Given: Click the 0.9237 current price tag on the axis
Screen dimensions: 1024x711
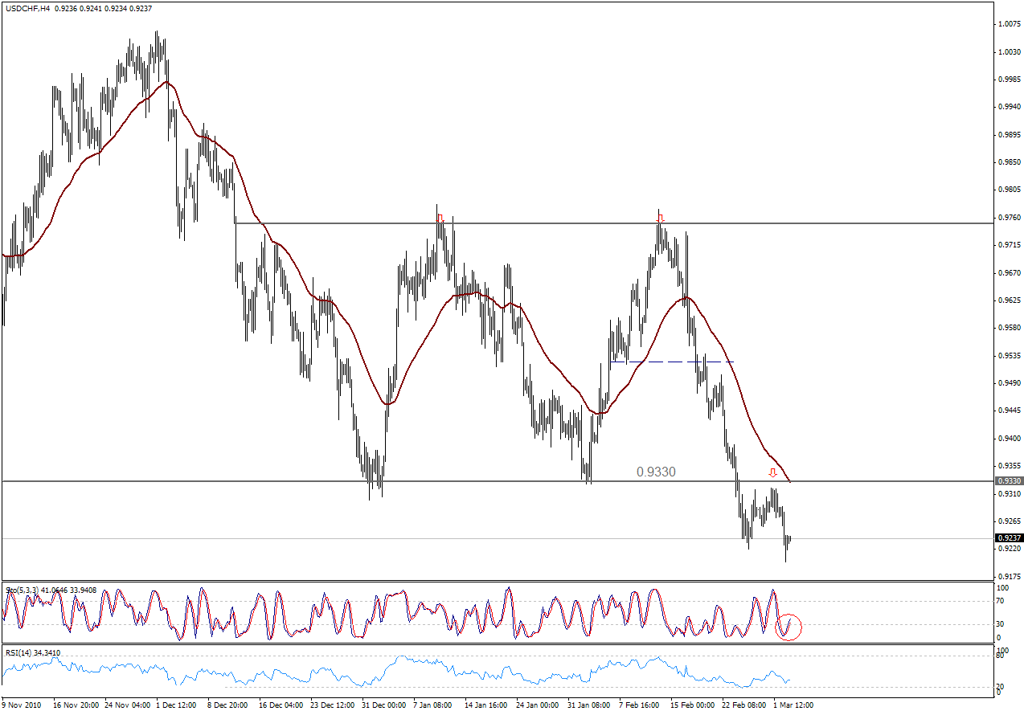Looking at the screenshot, I should [1009, 538].
